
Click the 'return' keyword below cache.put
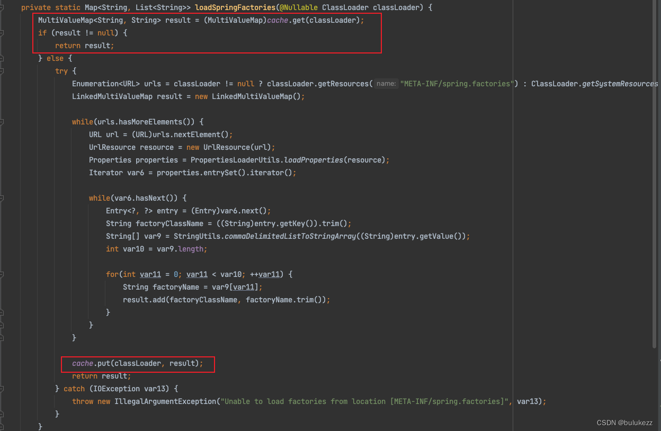pyautogui.click(x=85, y=376)
